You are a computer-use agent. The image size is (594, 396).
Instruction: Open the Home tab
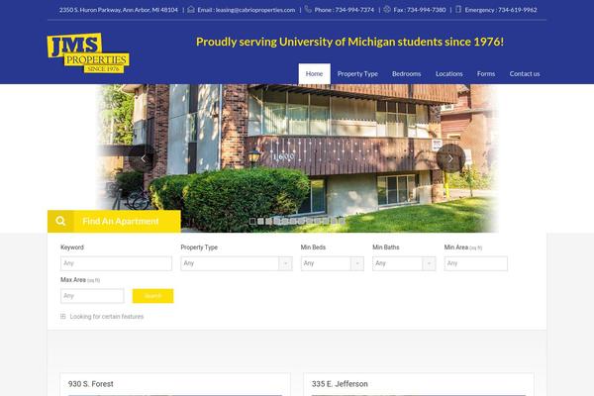coord(315,74)
